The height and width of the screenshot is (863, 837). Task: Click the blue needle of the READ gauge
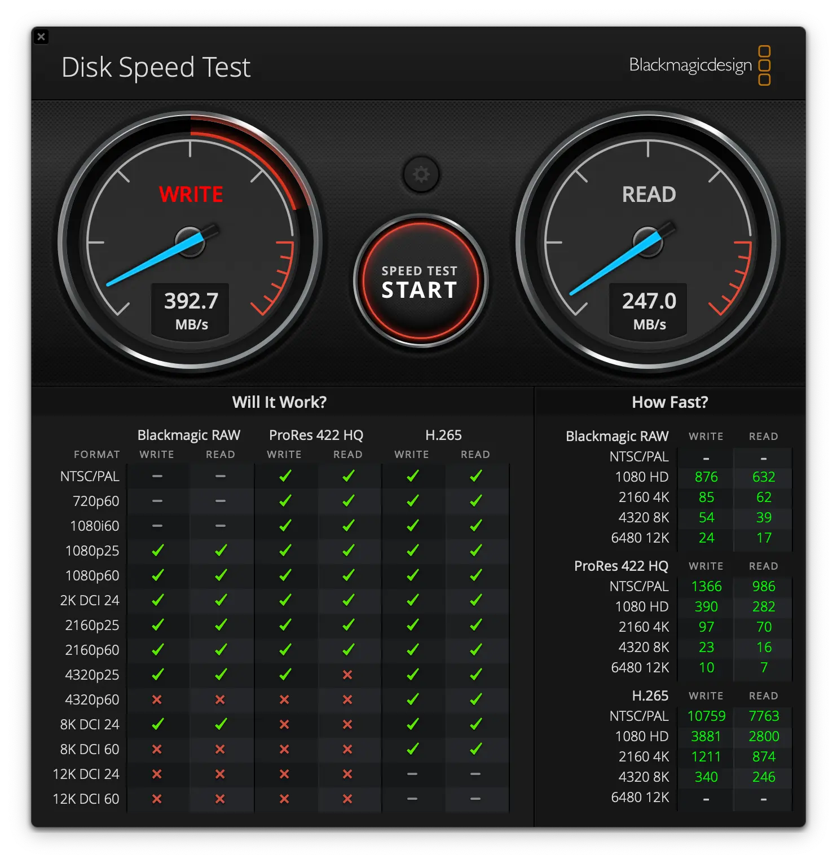tap(615, 265)
